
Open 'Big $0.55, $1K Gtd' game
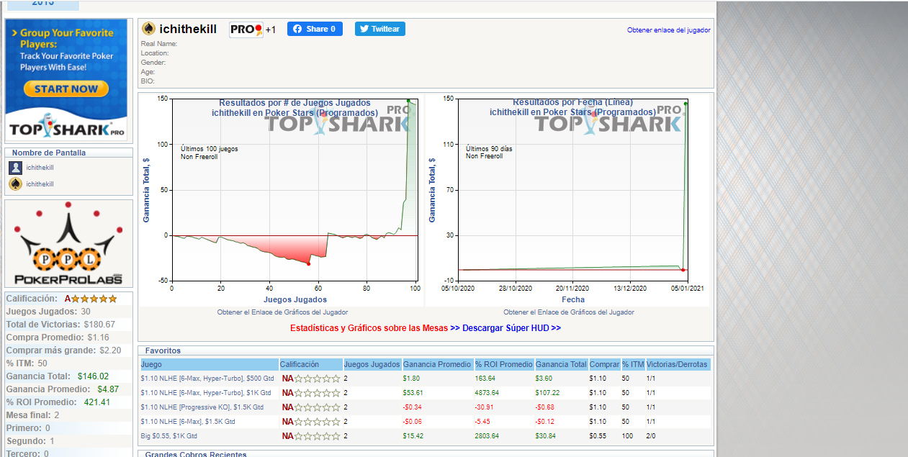(x=169, y=436)
